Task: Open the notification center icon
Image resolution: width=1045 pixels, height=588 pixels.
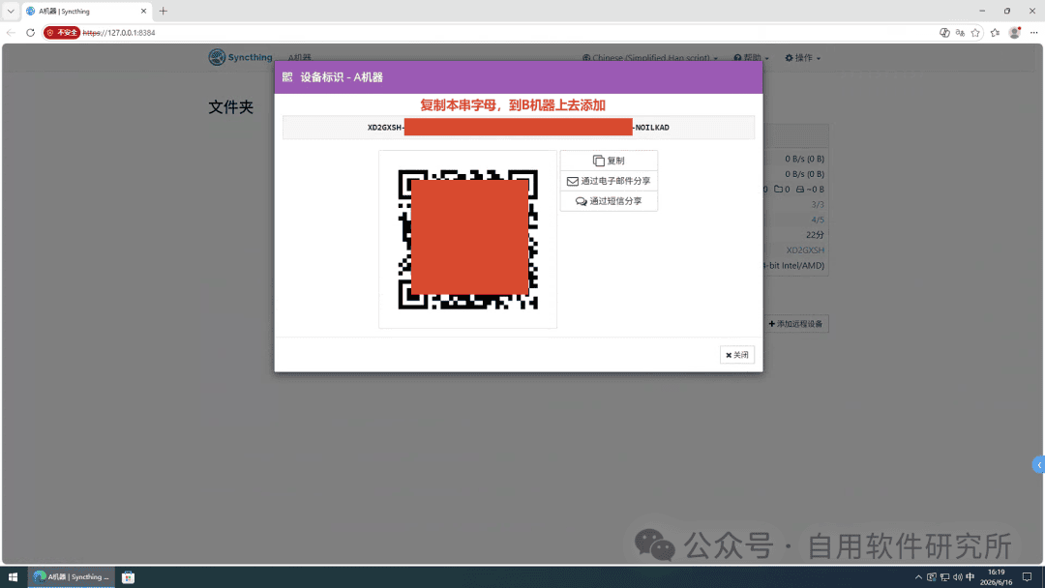Action: pos(1027,577)
